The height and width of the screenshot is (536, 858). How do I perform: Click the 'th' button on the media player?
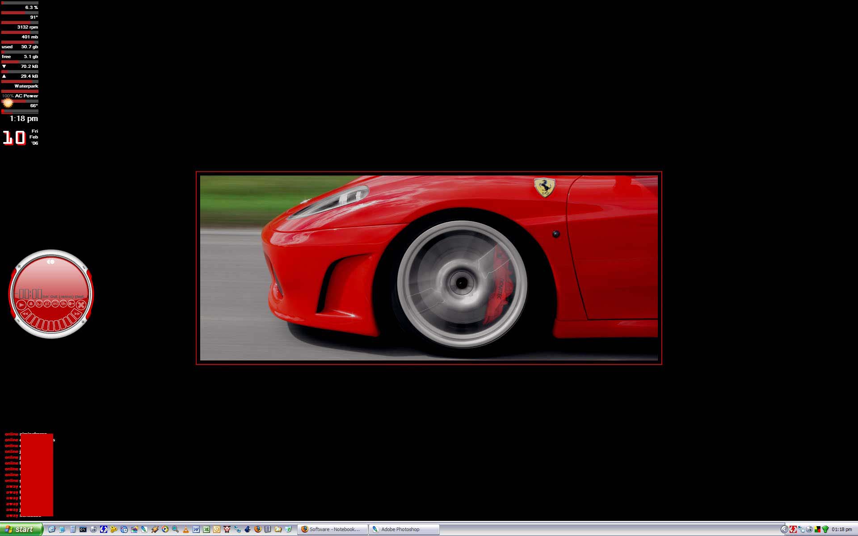63,304
